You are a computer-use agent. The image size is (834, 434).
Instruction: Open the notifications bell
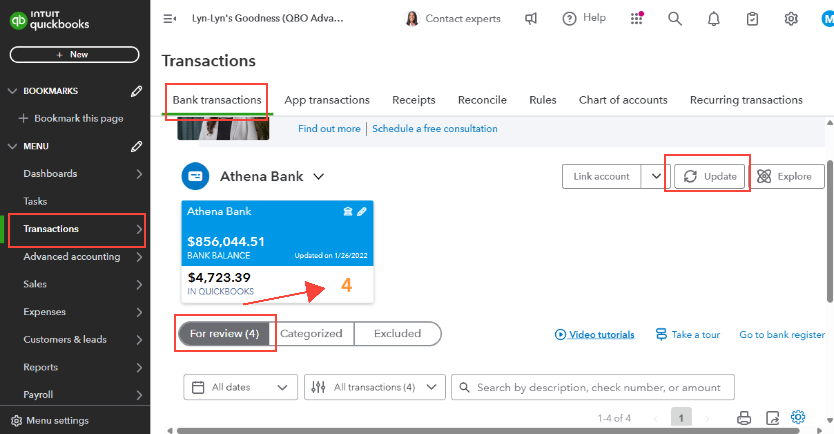[x=714, y=19]
